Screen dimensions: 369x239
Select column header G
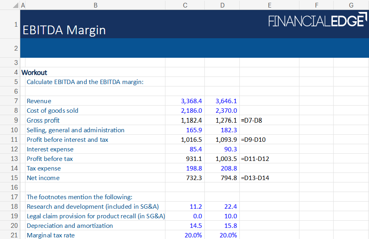click(x=351, y=5)
